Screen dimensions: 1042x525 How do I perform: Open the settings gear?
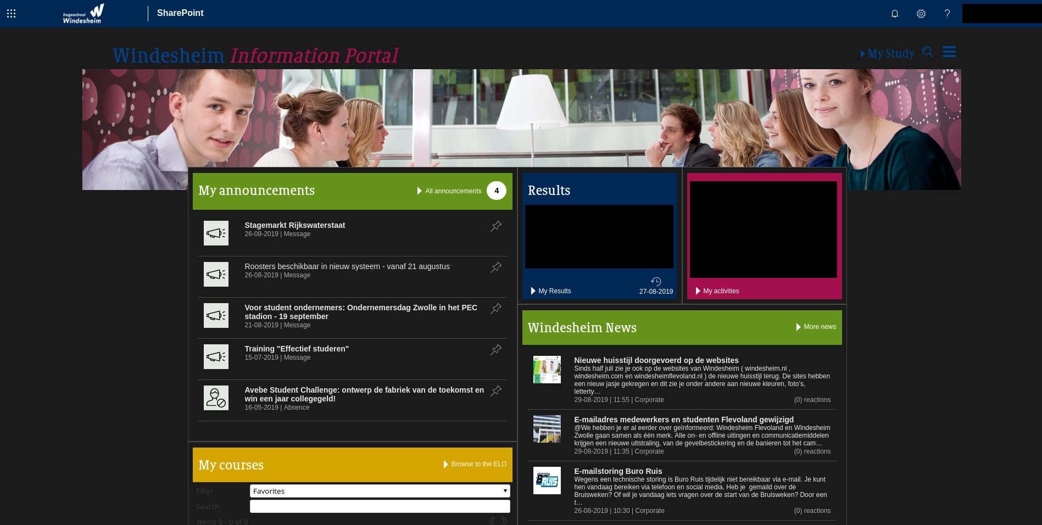click(921, 14)
